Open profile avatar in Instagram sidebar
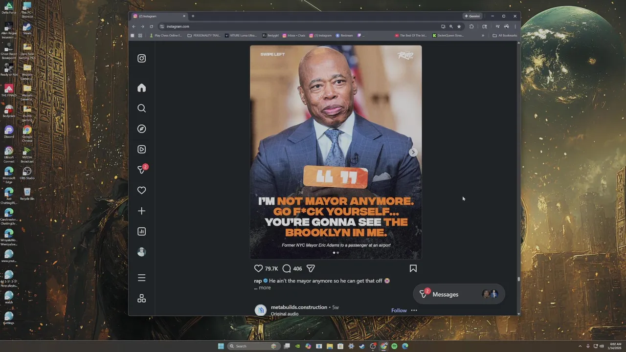Viewport: 626px width, 352px height. tap(141, 252)
